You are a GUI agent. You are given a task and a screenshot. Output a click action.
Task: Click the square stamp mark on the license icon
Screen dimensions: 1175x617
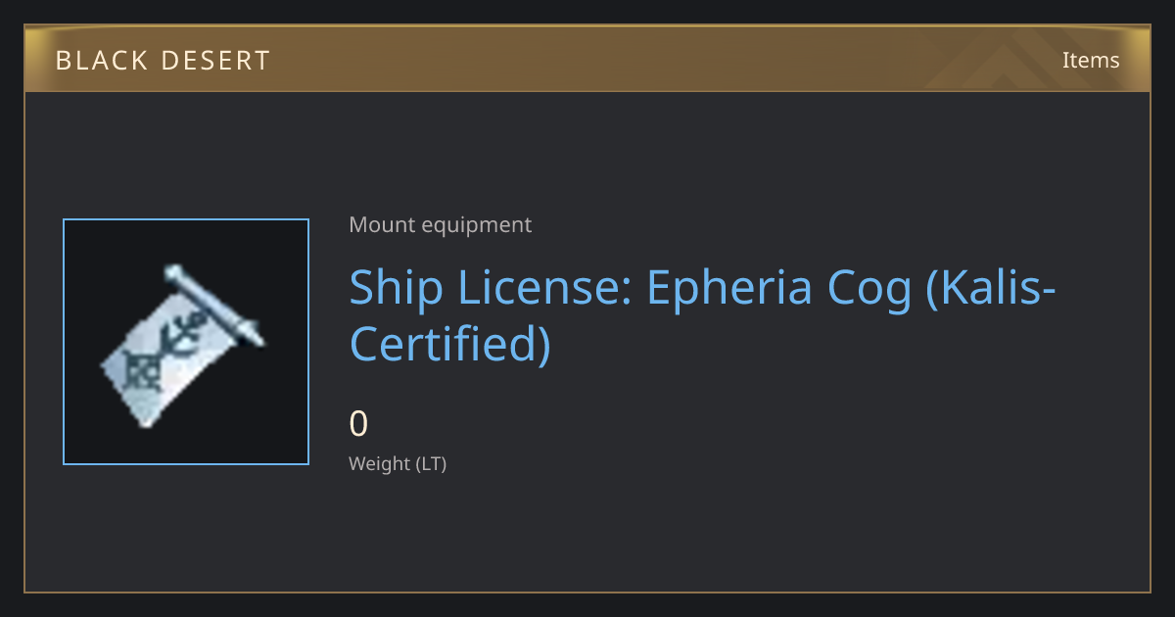pos(149,370)
